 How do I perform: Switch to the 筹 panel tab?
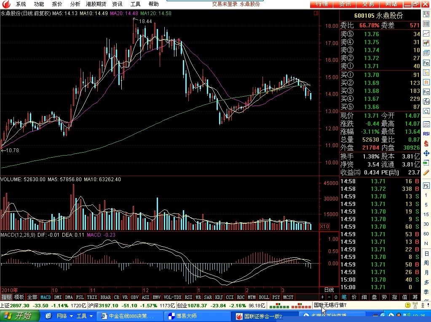pos(415,297)
